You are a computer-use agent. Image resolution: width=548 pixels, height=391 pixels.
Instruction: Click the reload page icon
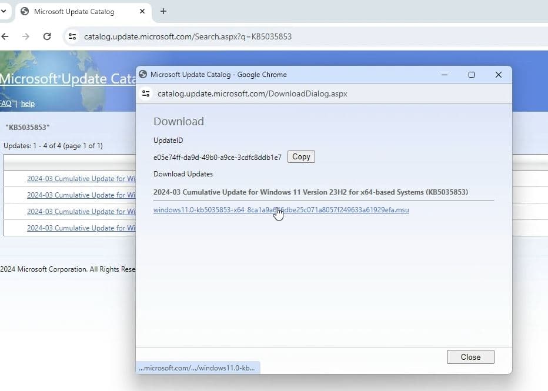click(x=47, y=36)
